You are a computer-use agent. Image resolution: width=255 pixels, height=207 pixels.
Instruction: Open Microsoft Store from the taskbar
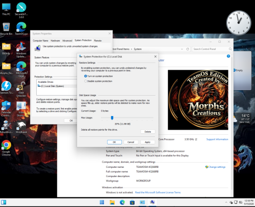pos(132,202)
